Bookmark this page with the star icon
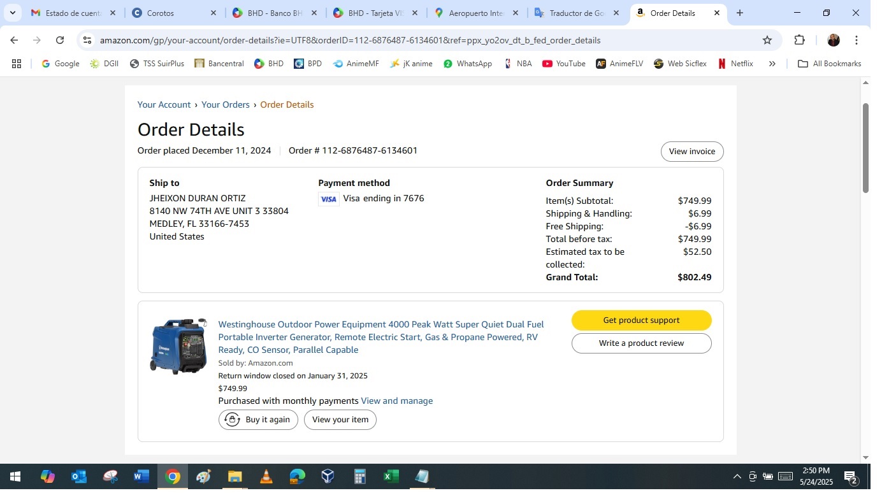The width and height of the screenshot is (882, 493). (x=767, y=40)
